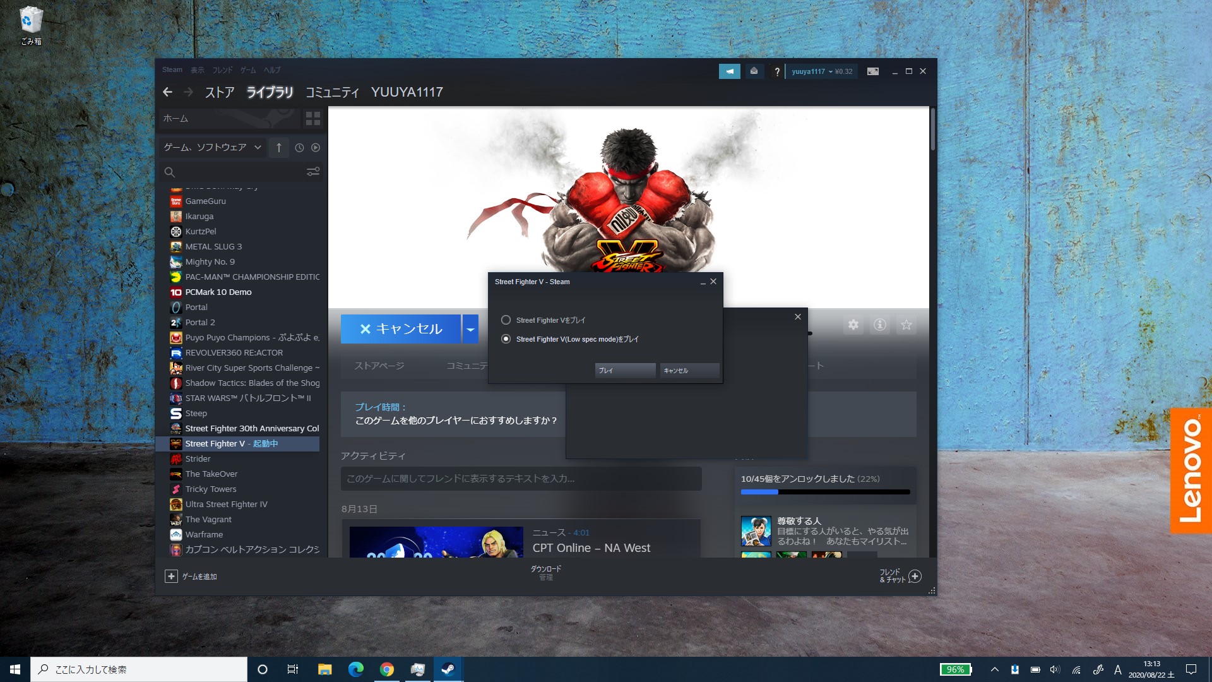Screen dimensions: 1212x682
Task: Click ゲームを追加 plus icon
Action: tap(171, 576)
